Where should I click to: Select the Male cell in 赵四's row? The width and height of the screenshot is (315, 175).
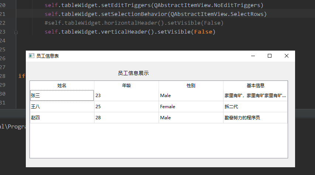191,117
